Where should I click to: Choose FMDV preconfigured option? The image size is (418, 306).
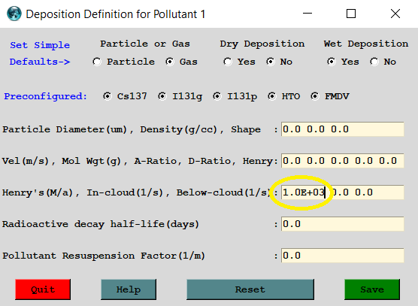315,96
